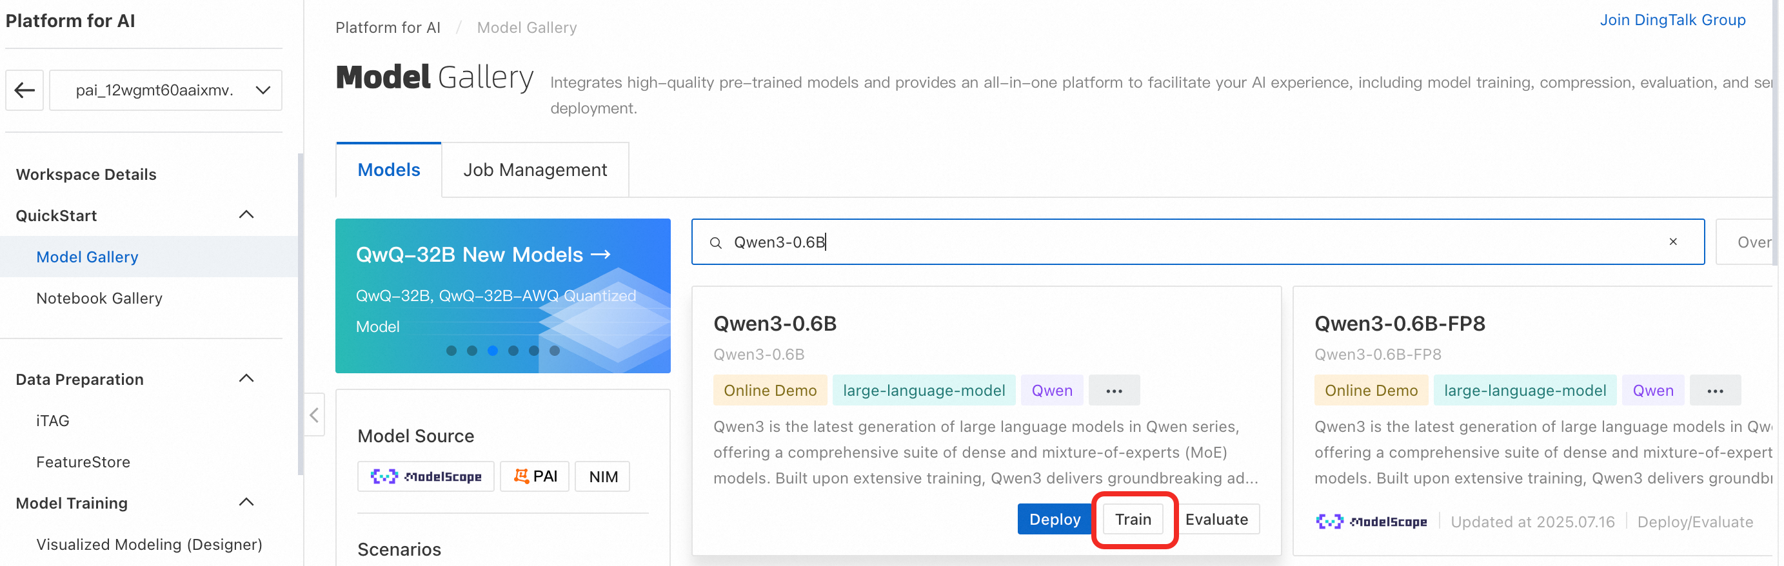
Task: Click the sidebar vertical scrollbar
Action: coord(301,315)
